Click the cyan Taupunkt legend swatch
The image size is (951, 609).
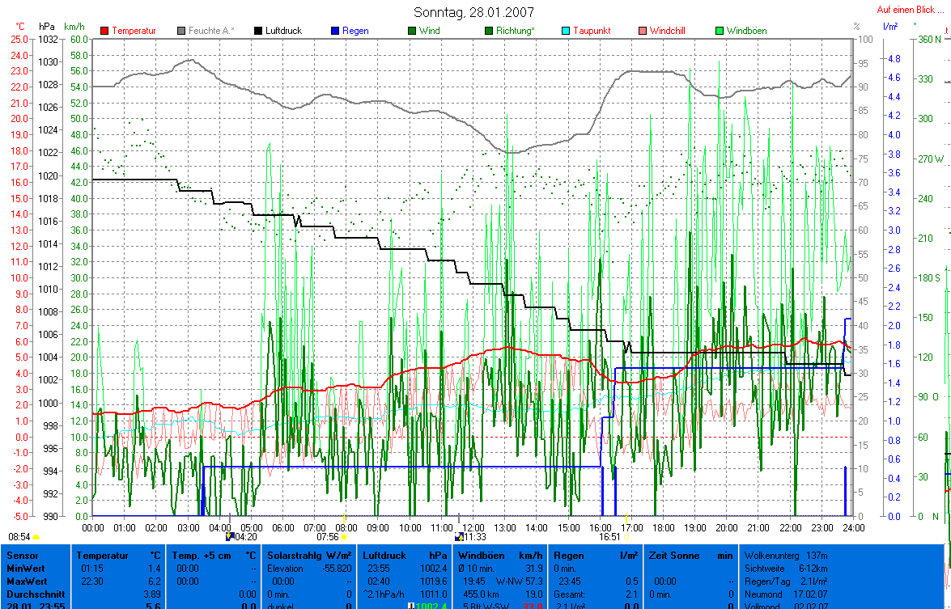566,31
